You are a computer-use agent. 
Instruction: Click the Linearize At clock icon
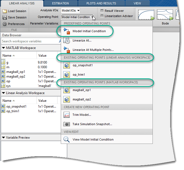tap(67, 40)
